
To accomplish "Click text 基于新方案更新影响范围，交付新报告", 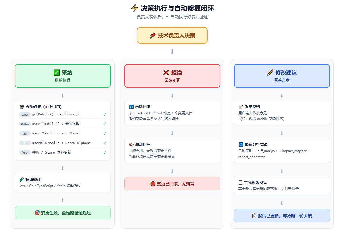I will point(269,189).
